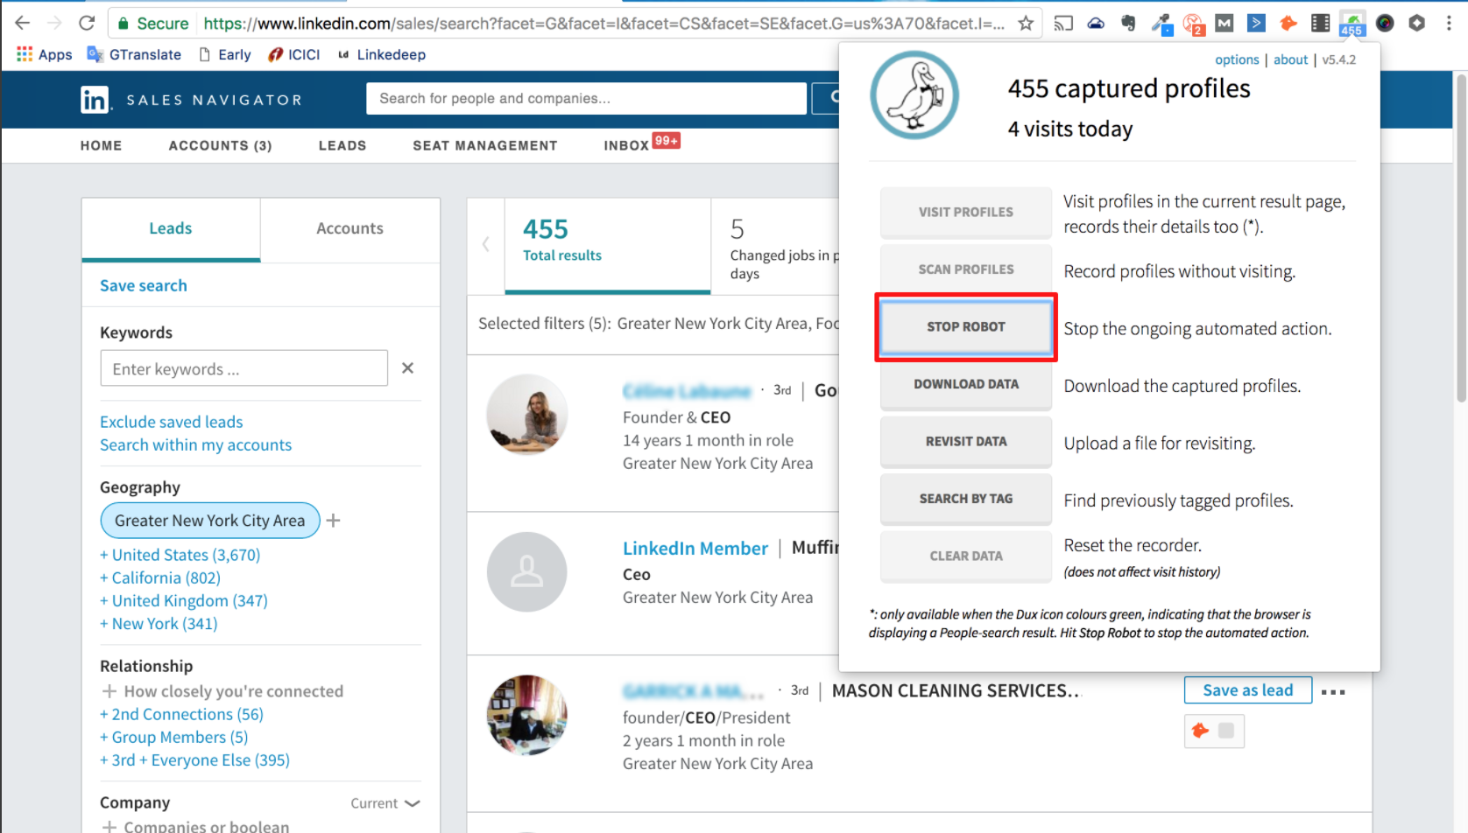This screenshot has height=833, width=1468.
Task: Click the LinkedIn logo in Sales Navigator header
Action: 95,100
